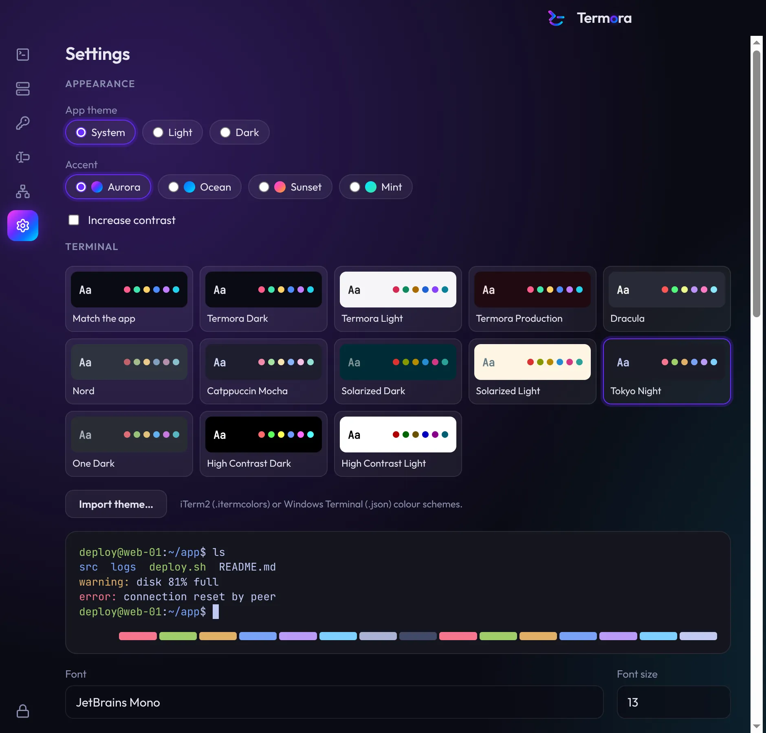This screenshot has width=766, height=733.
Task: Select the Dracula terminal theme
Action: (x=667, y=299)
